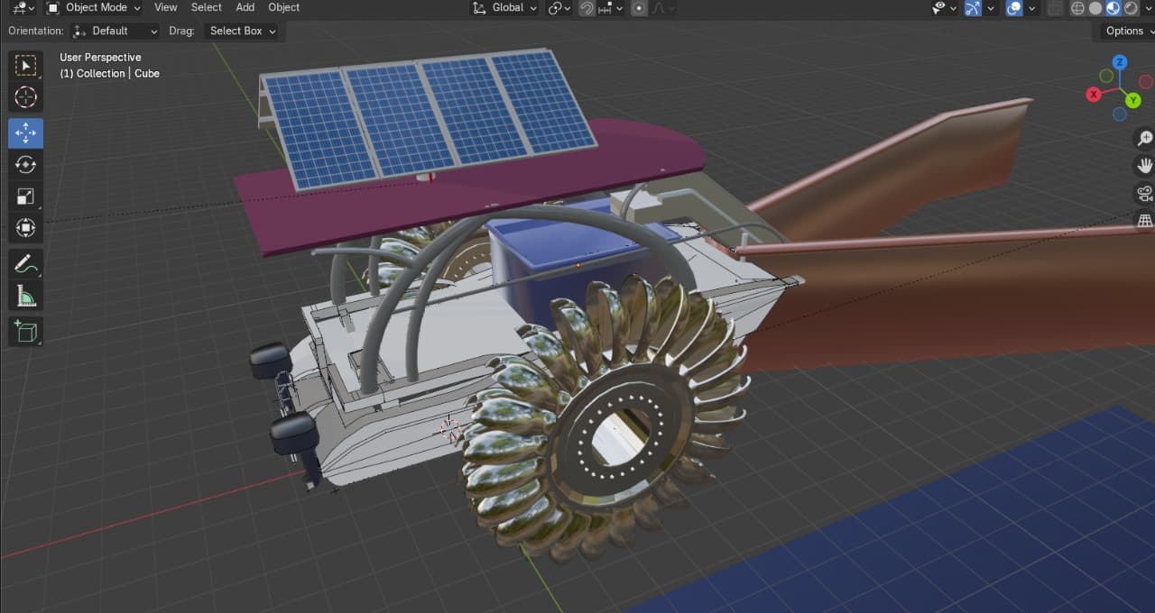
Task: Open the Global transform orientation dropdown
Action: 505,8
